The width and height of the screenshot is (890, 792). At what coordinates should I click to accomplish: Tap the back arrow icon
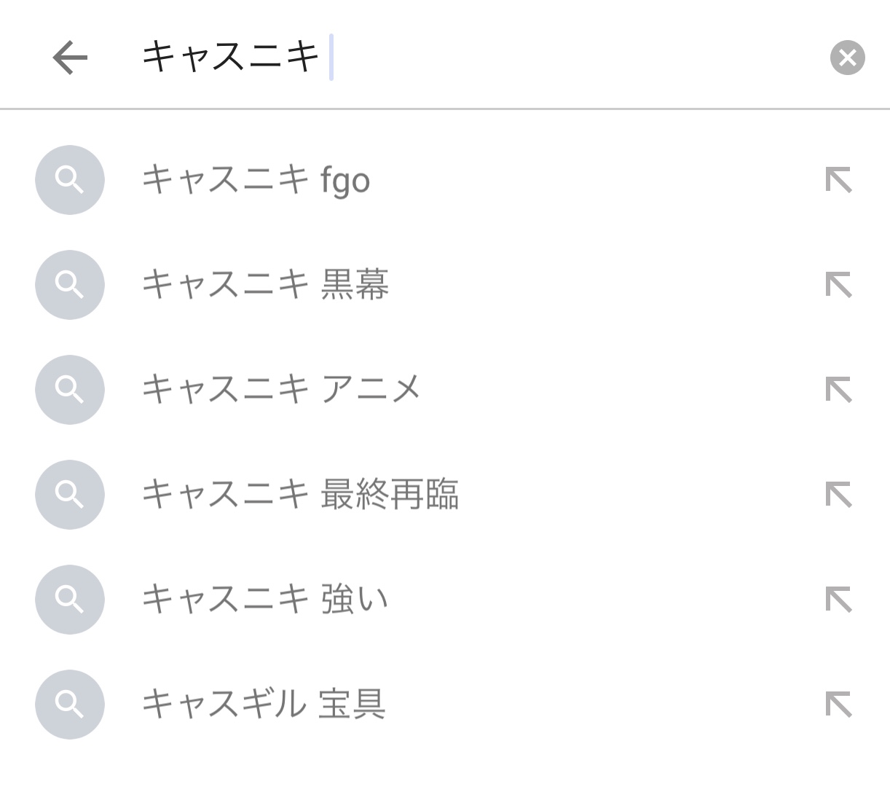[70, 57]
